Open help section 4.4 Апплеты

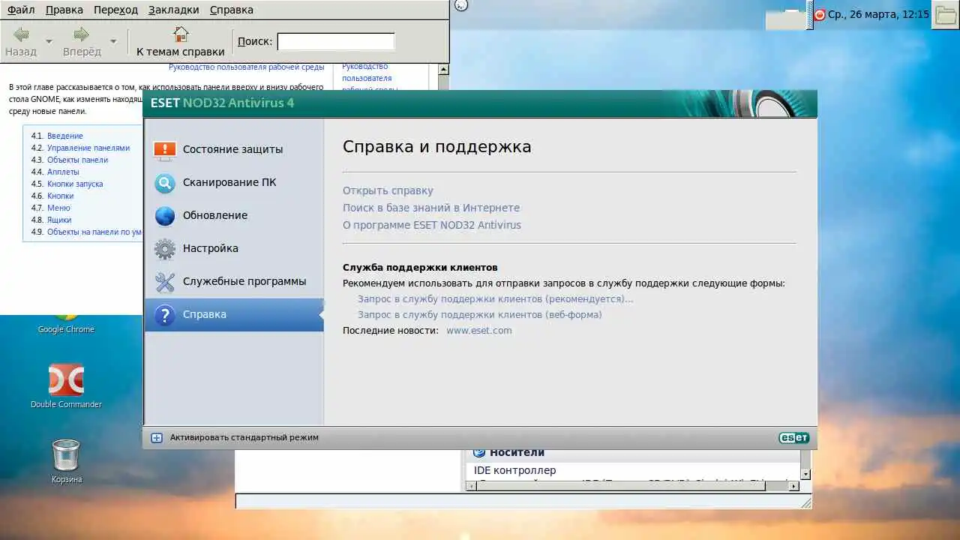[x=63, y=172]
